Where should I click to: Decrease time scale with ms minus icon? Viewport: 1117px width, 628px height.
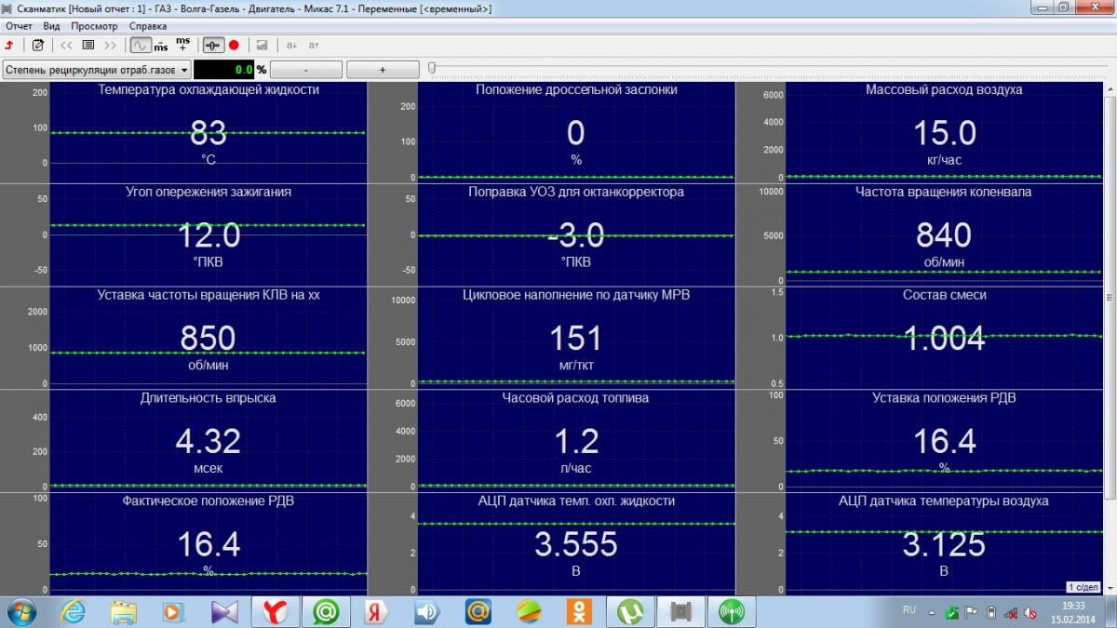[x=161, y=45]
